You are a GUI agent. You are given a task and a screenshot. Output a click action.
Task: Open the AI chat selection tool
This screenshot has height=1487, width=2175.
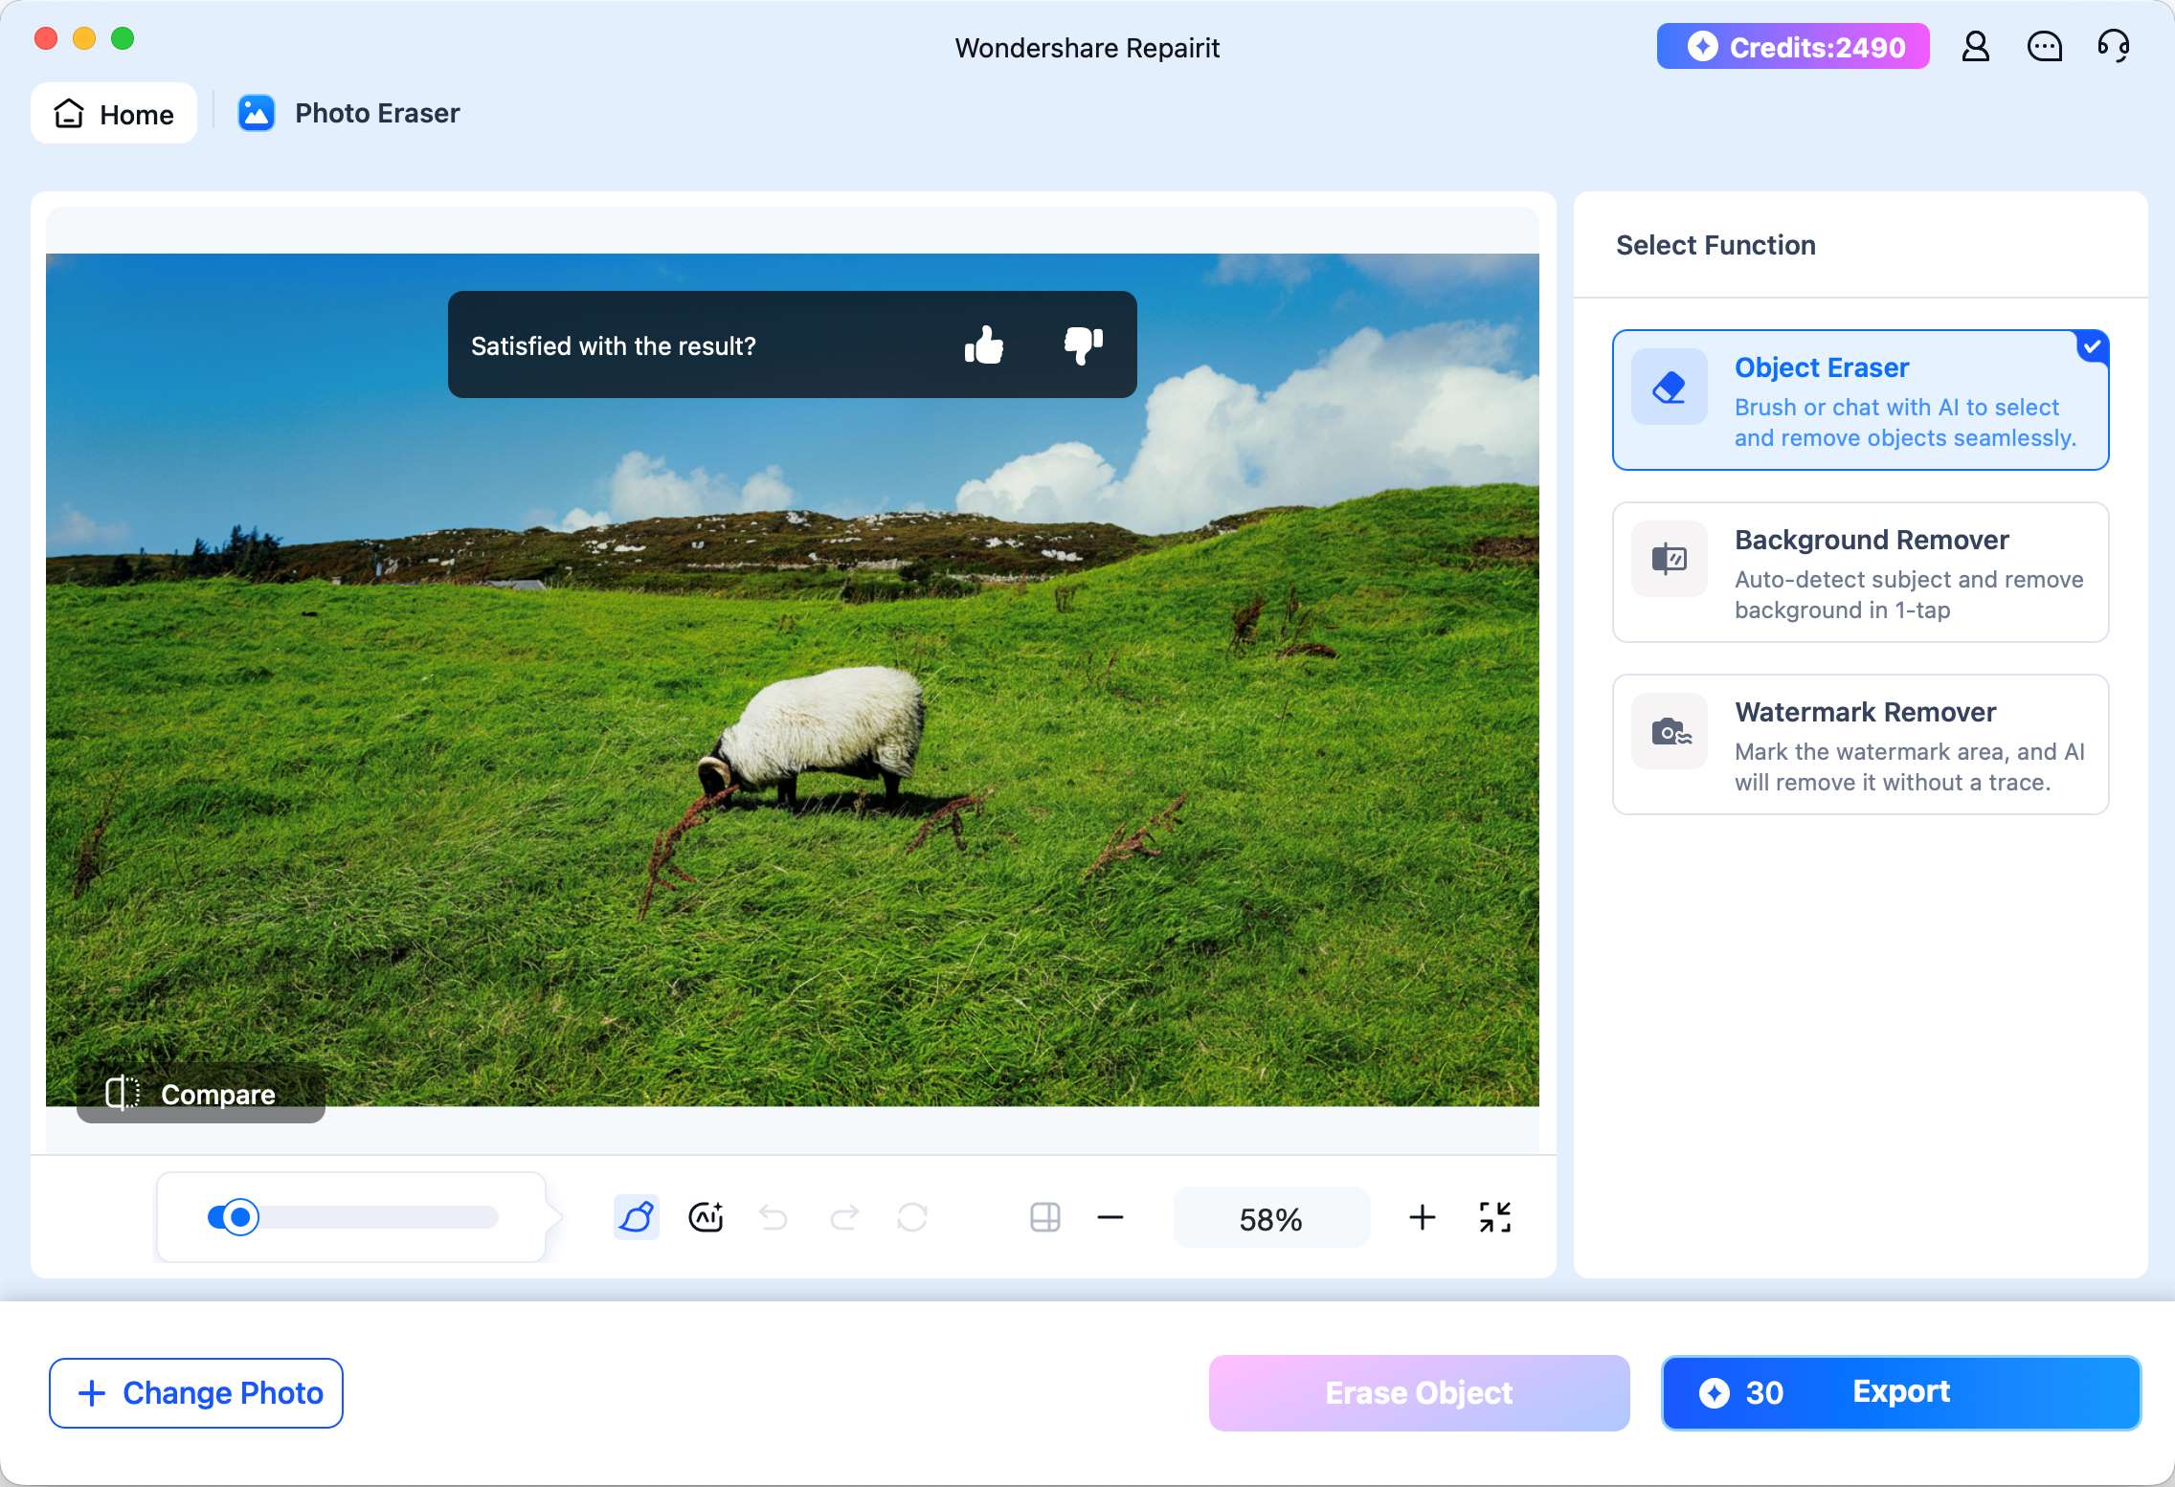coord(706,1217)
